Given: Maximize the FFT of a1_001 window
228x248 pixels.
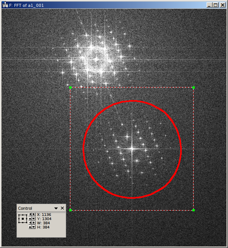Looking at the screenshot, I should (216, 5).
